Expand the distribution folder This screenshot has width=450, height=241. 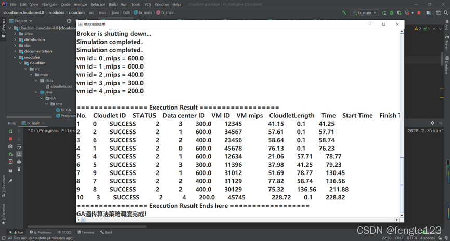click(x=15, y=39)
